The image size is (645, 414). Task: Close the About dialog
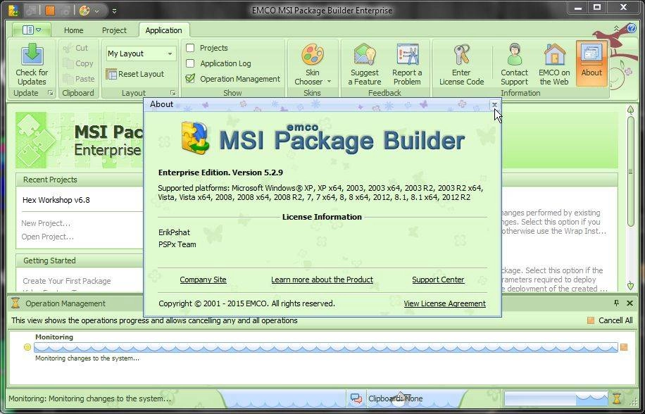[494, 105]
